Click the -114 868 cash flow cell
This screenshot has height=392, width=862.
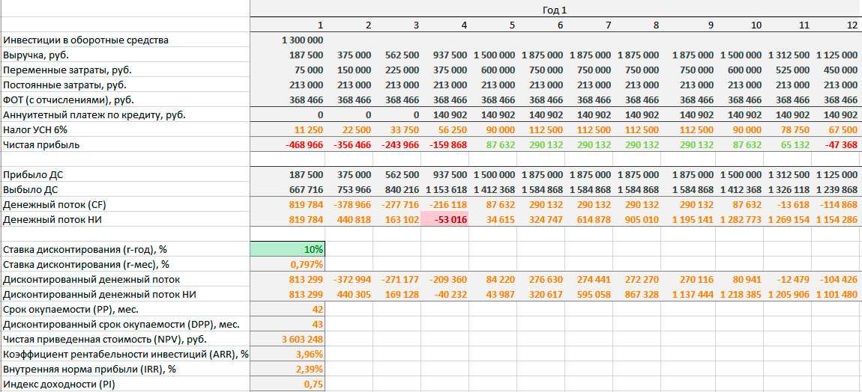pyautogui.click(x=836, y=204)
